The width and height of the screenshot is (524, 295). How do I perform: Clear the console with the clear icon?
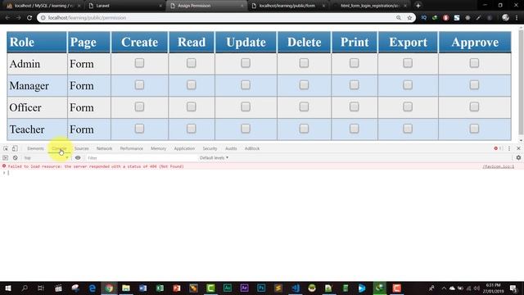[x=15, y=158]
